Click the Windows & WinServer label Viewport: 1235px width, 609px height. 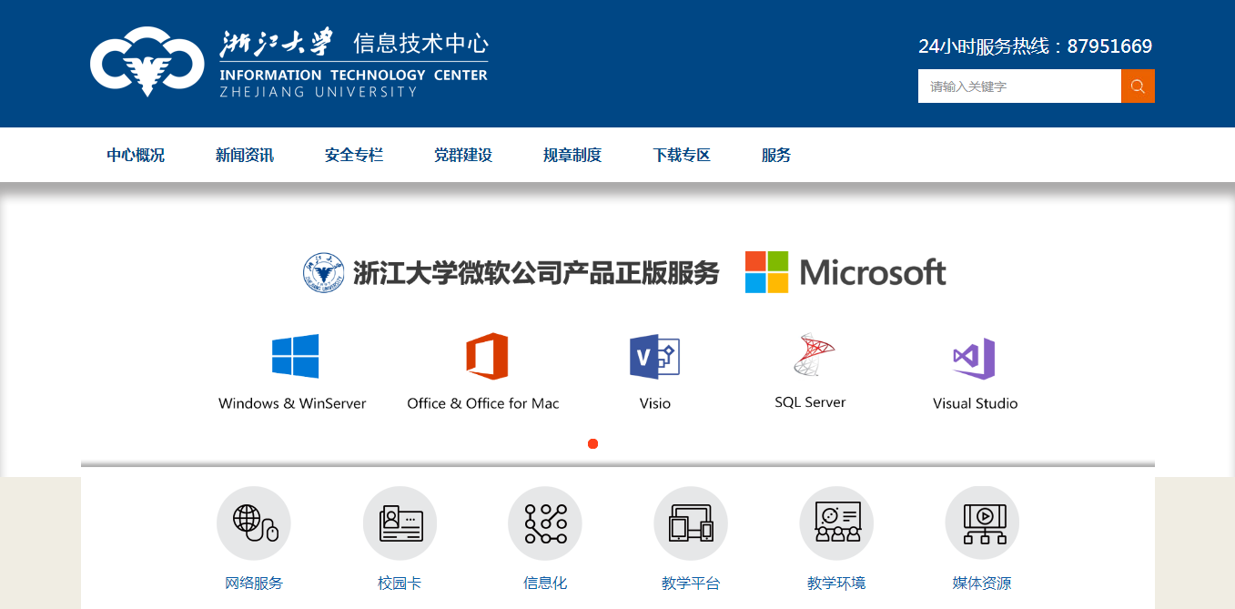(292, 403)
